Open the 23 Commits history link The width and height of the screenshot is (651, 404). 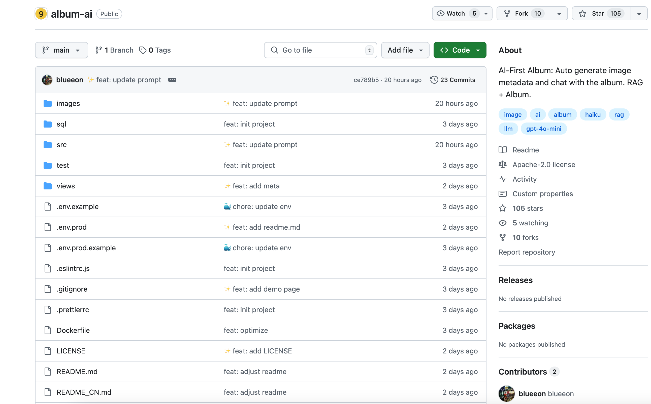point(453,80)
